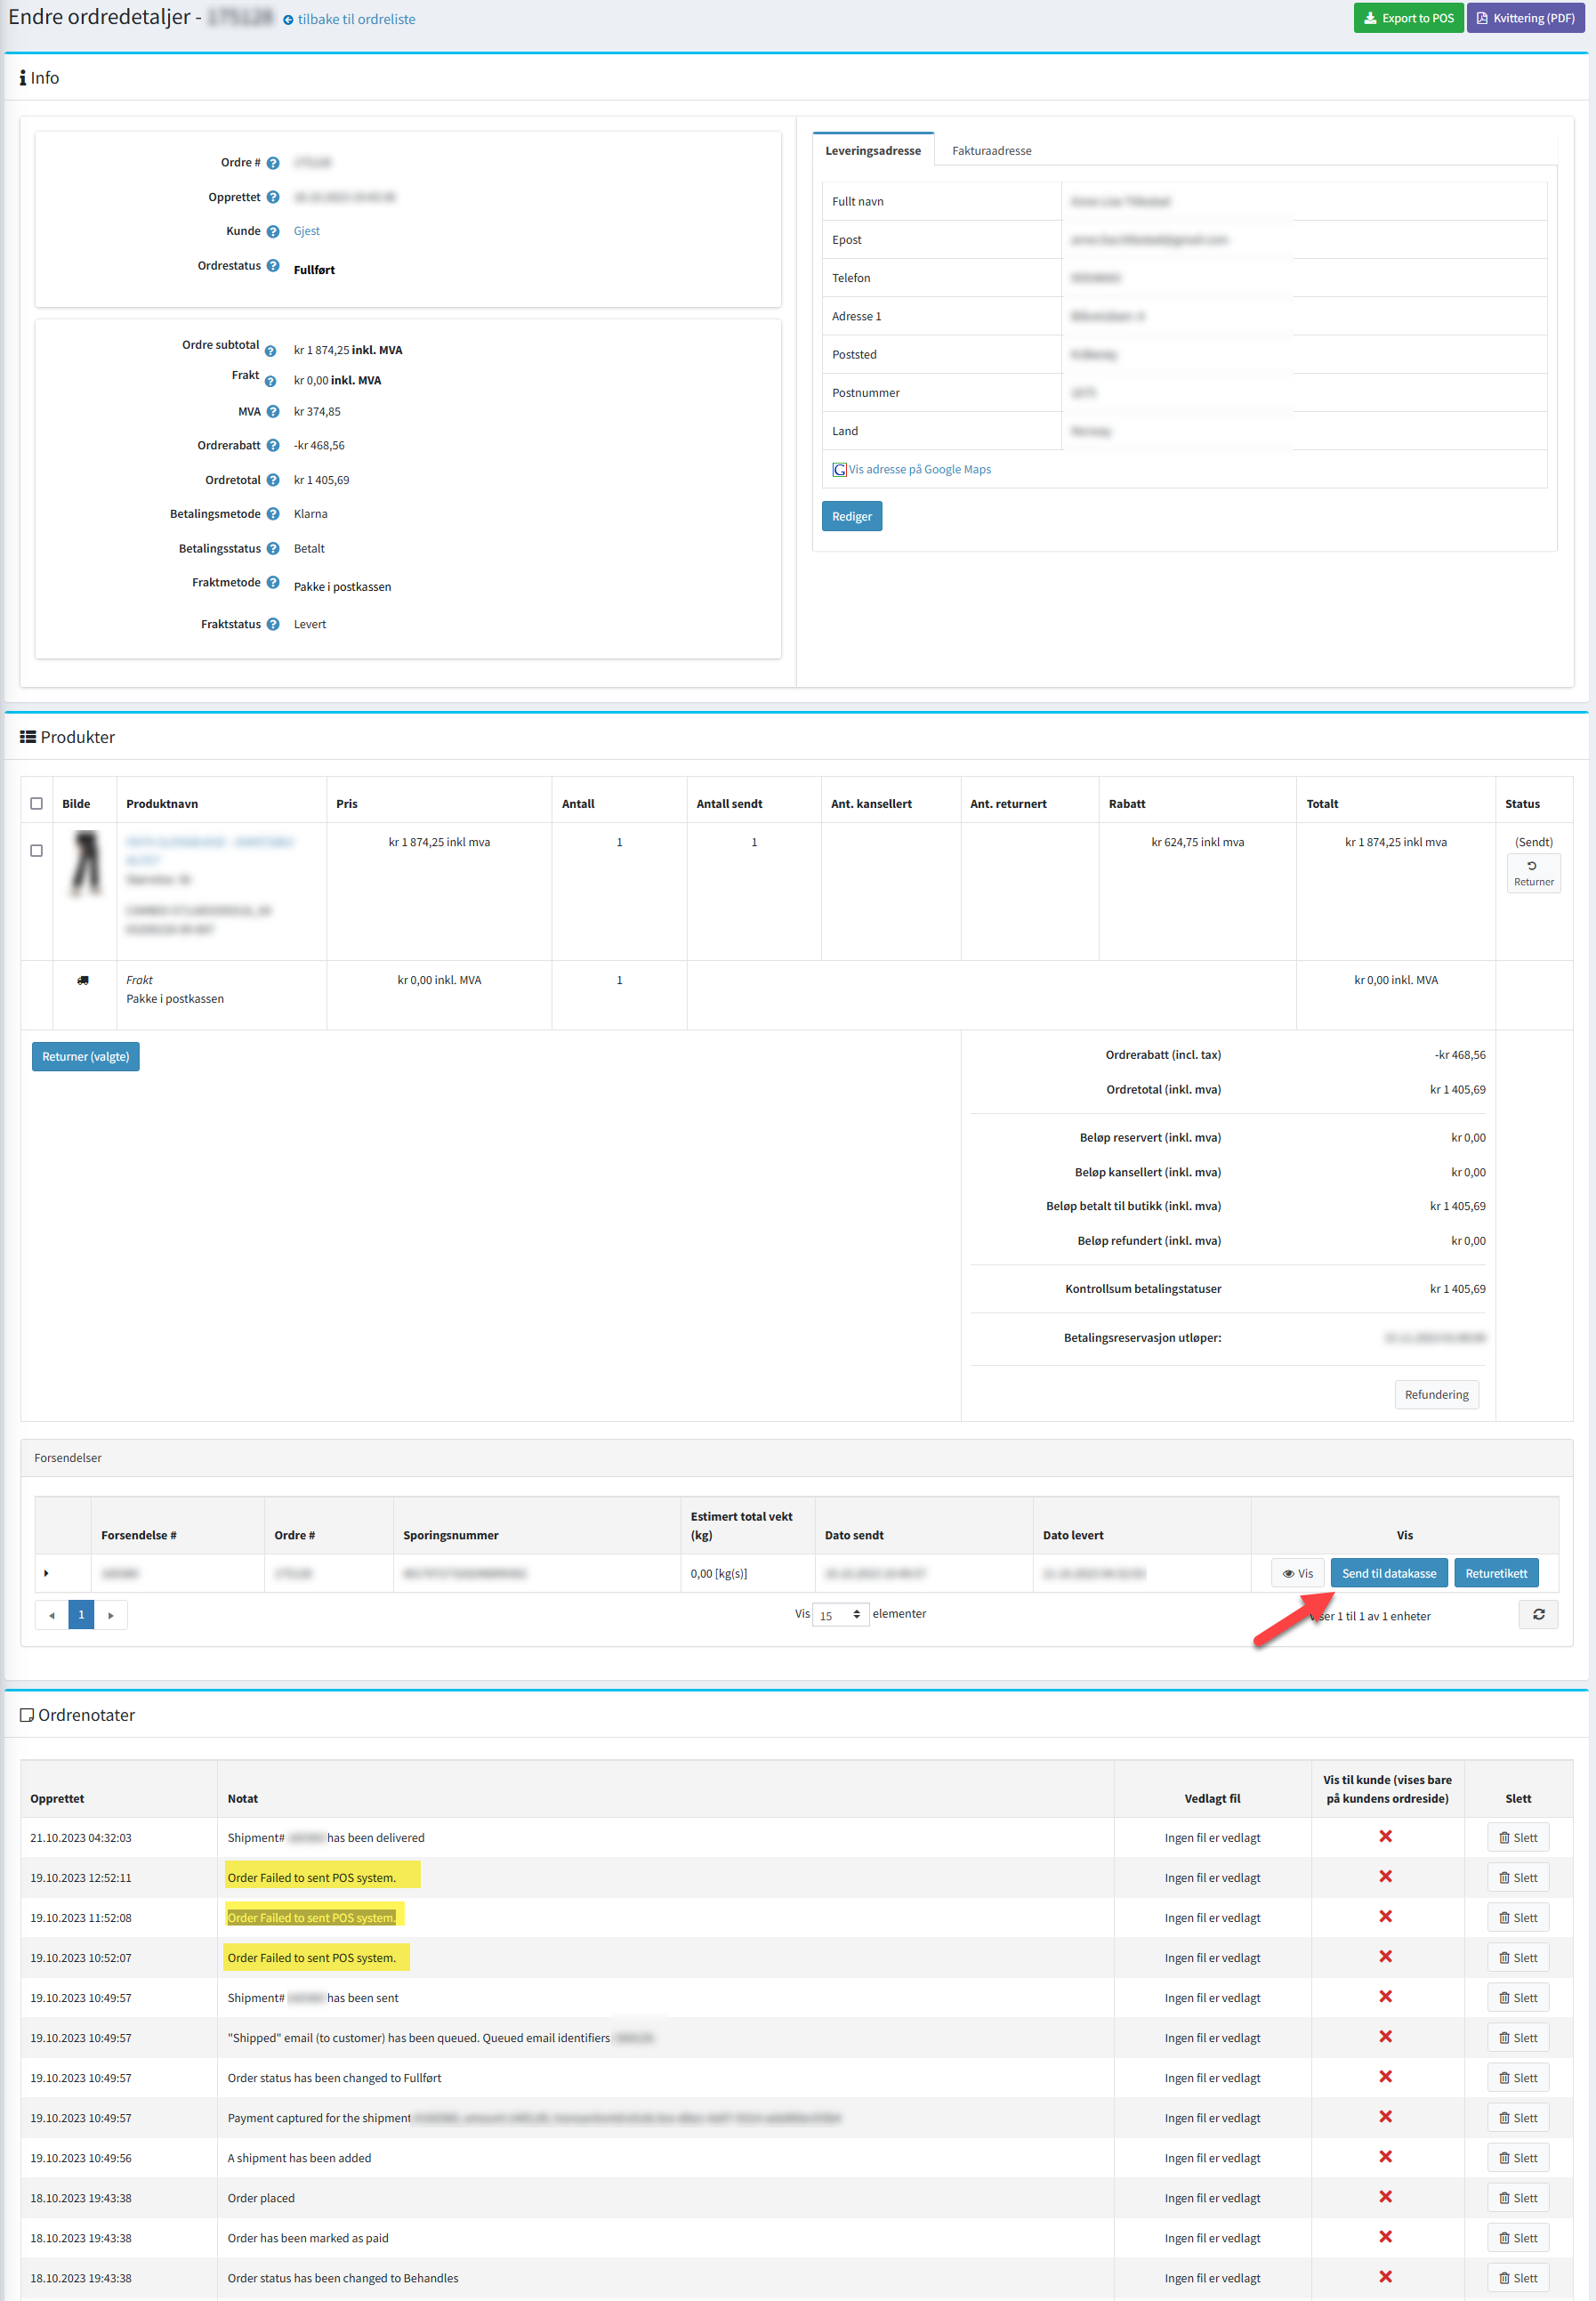The width and height of the screenshot is (1596, 2301).
Task: Check the first product row checkbox
Action: click(37, 850)
